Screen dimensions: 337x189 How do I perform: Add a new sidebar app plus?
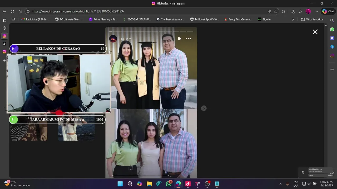pos(332,70)
